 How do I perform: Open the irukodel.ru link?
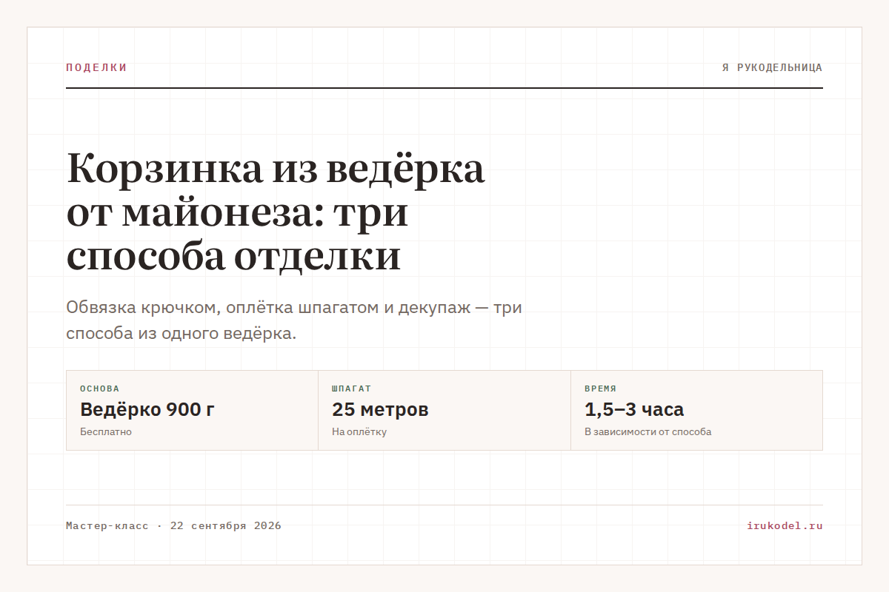point(785,526)
